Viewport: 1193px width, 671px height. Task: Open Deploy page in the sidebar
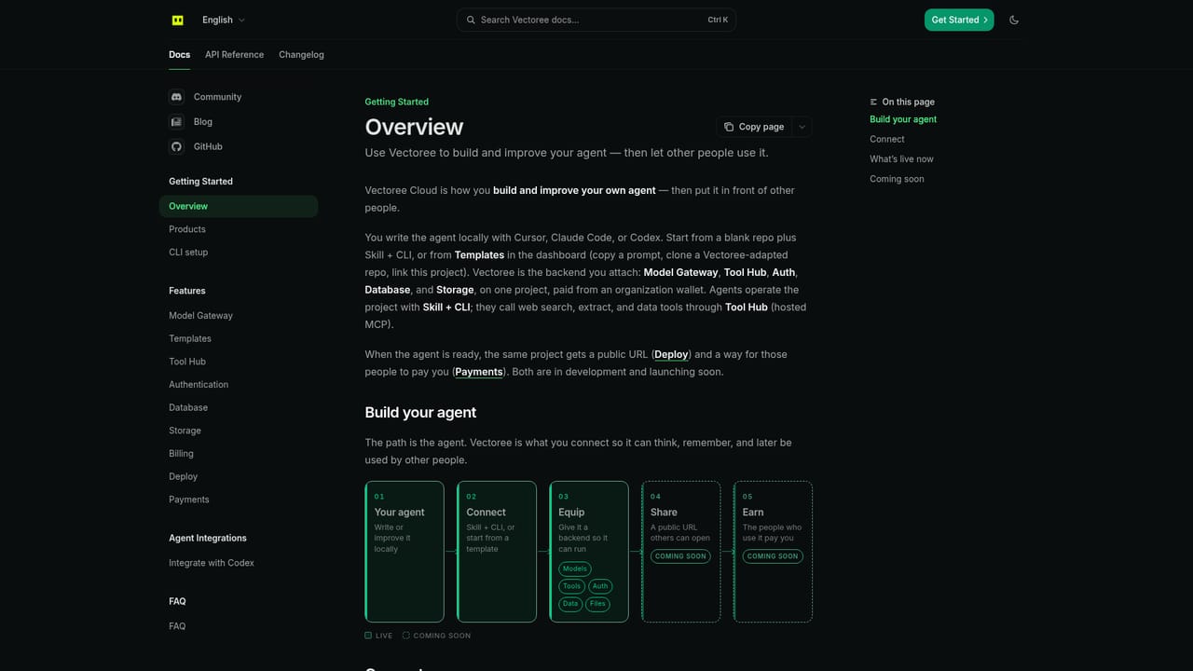click(239, 477)
